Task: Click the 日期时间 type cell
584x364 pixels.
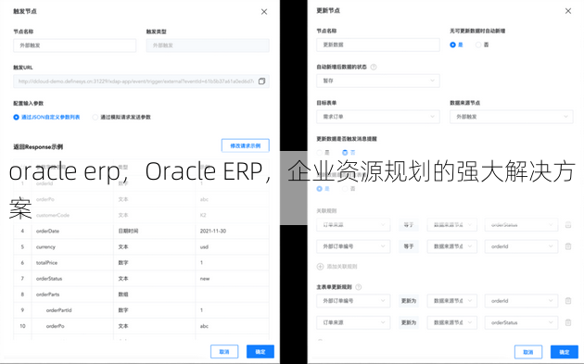Action: coord(155,232)
